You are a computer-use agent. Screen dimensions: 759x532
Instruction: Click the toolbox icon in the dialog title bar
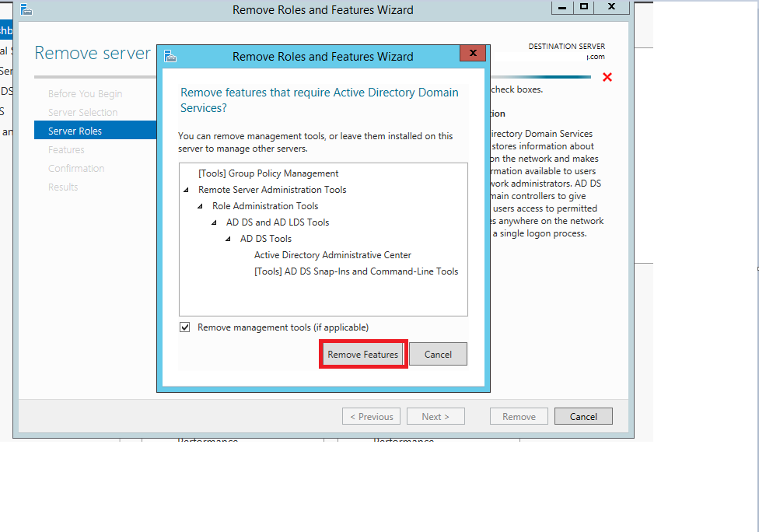168,56
